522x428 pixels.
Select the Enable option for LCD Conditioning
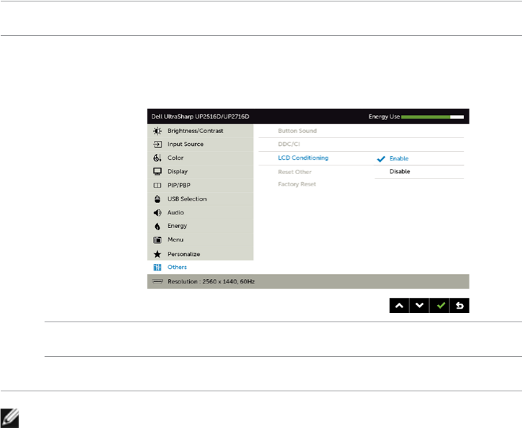coord(399,158)
